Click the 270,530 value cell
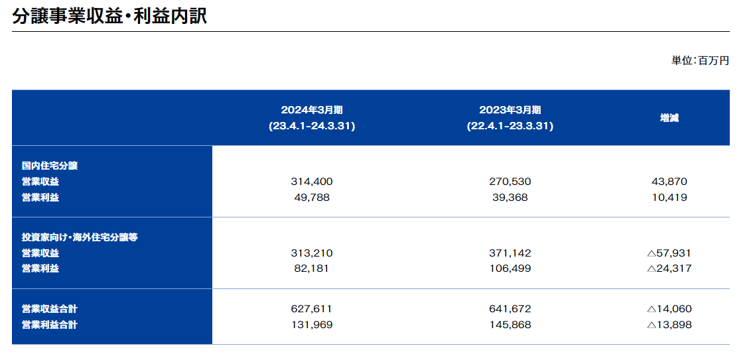751x358 pixels. [510, 182]
